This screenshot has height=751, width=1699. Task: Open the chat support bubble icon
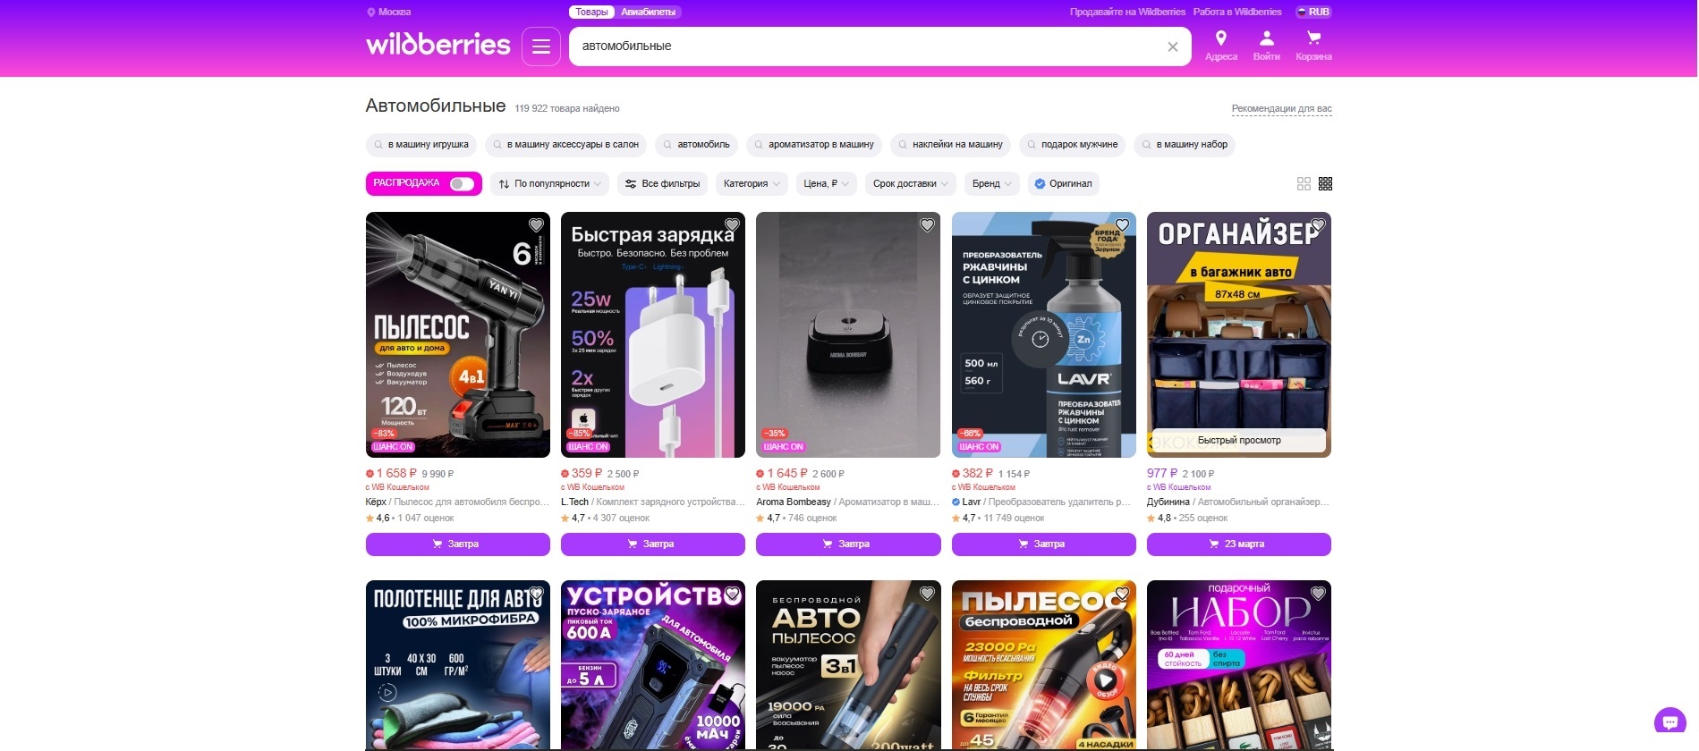point(1669,721)
